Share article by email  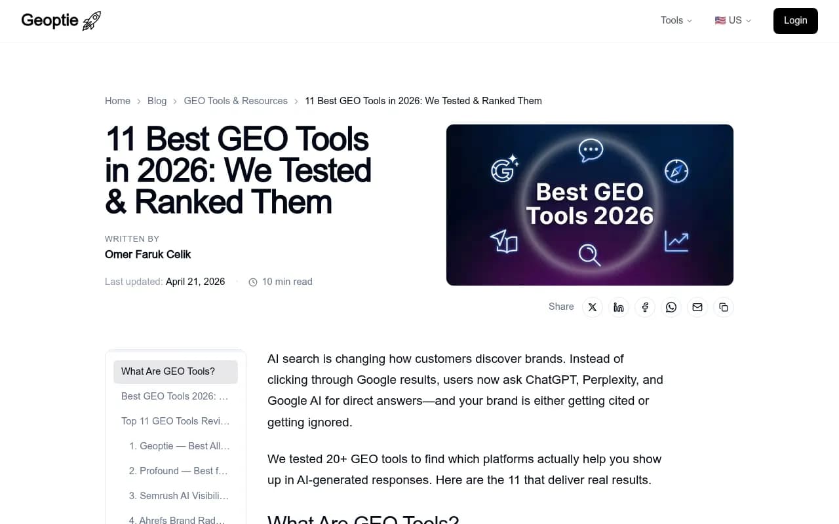[x=697, y=307]
